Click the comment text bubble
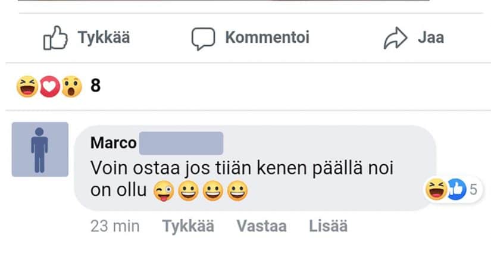This screenshot has height=257, width=491. 255,168
